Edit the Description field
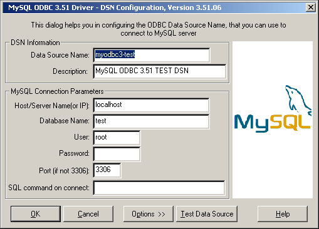Screen dimensions: 319x229 pyautogui.click(x=160, y=71)
